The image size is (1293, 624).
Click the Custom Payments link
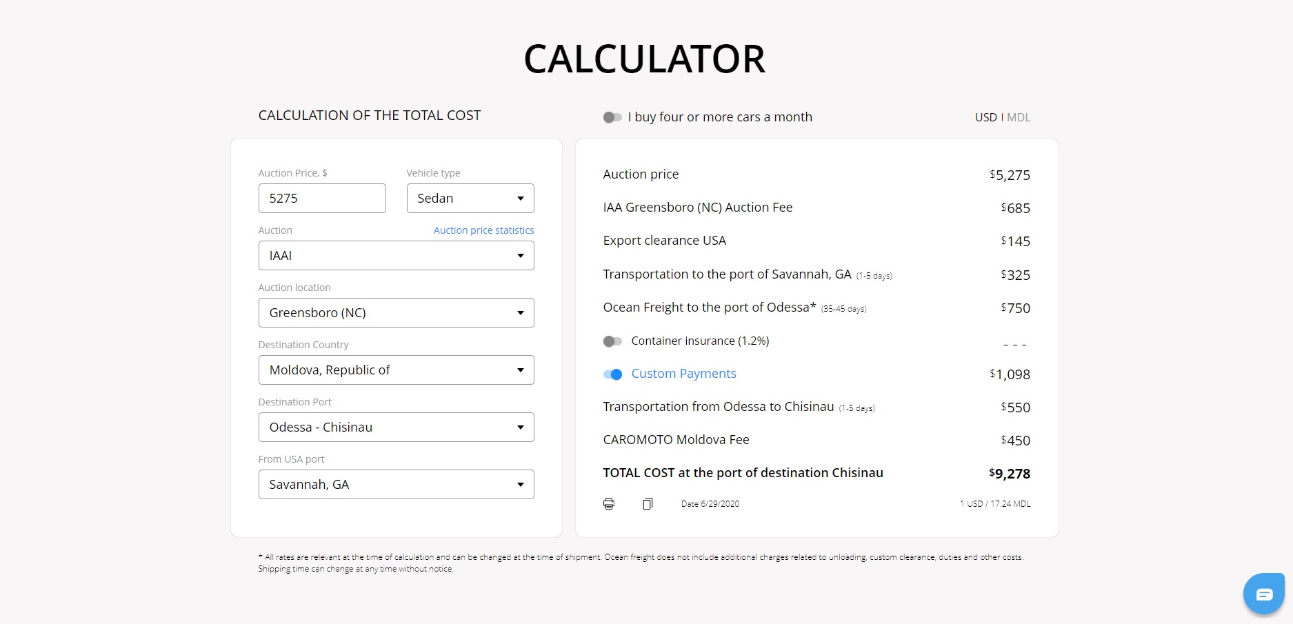(683, 374)
